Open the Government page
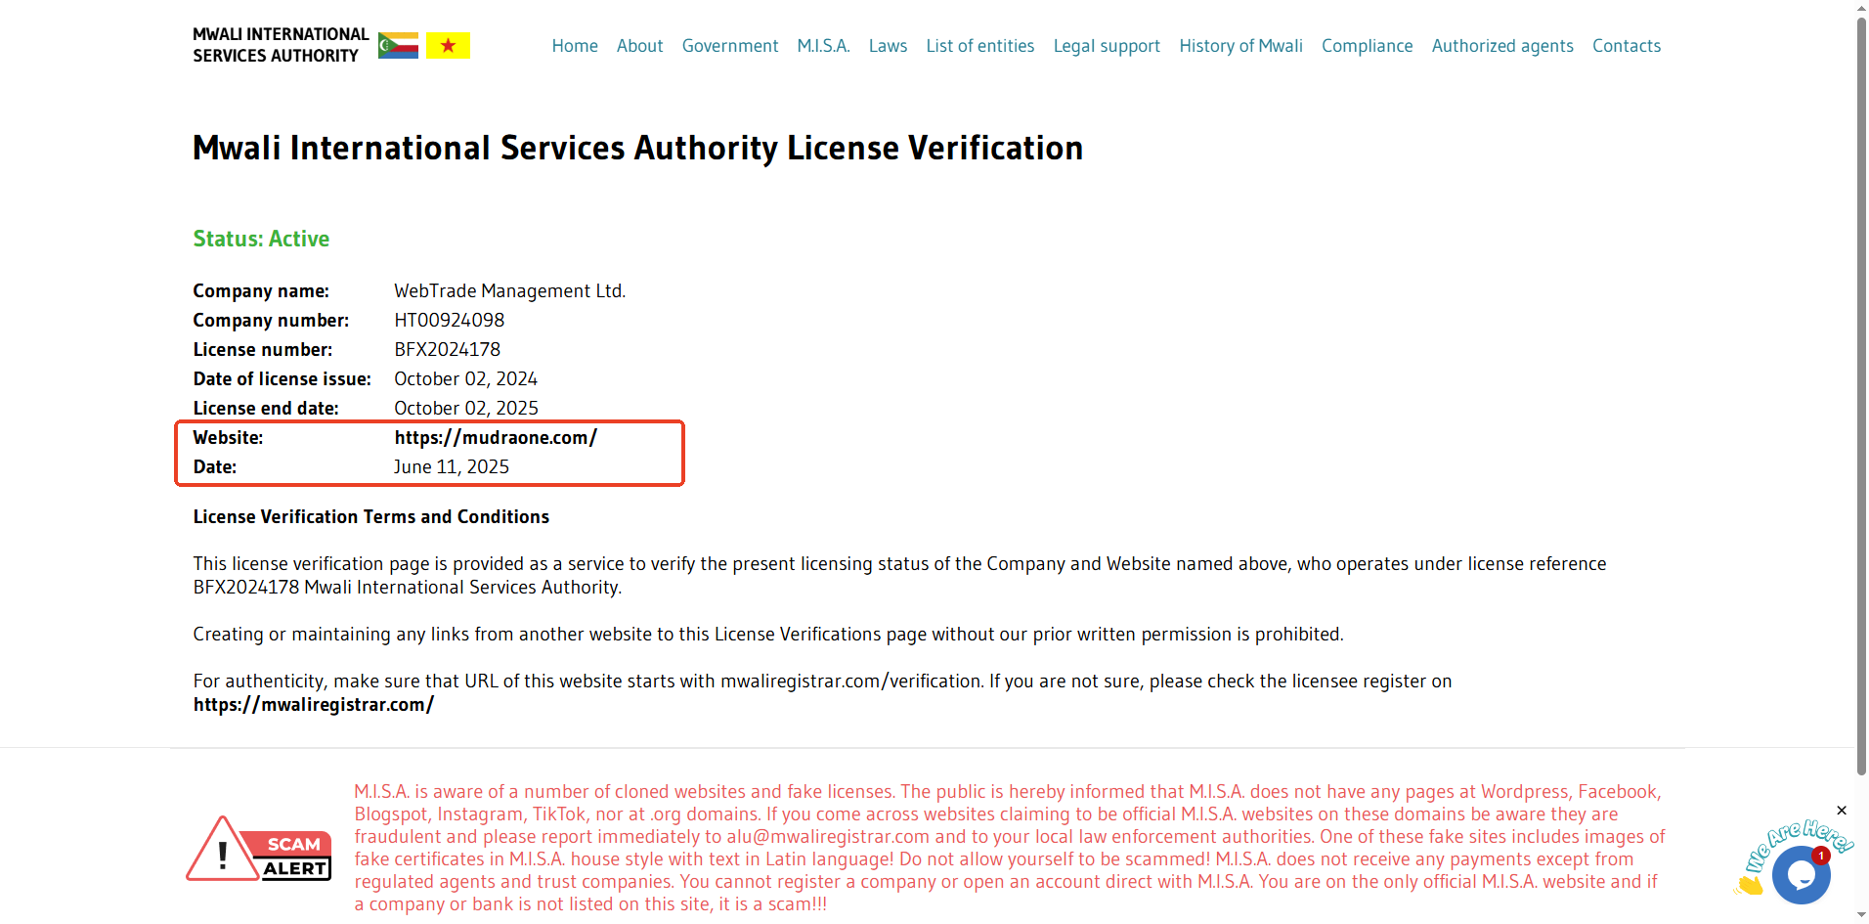Viewport: 1869px width, 924px height. [730, 46]
